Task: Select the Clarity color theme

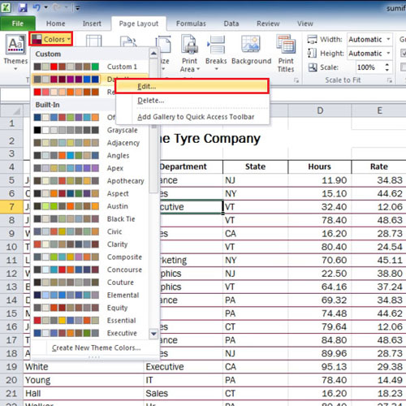Action: tap(90, 244)
